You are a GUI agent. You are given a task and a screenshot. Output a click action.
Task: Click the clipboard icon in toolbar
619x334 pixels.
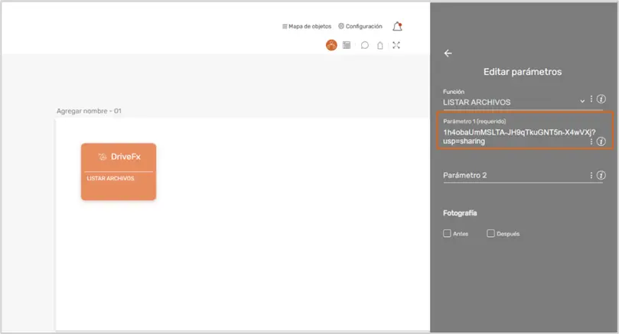pyautogui.click(x=380, y=45)
